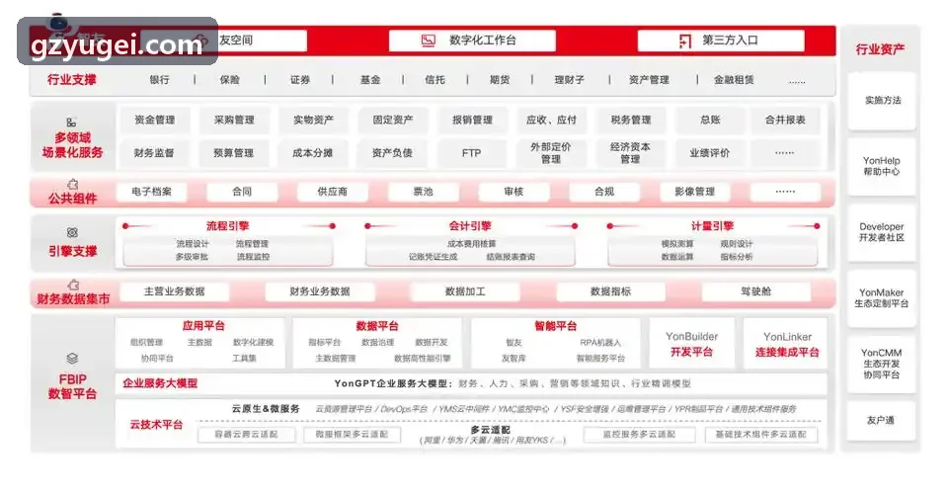
Task: Open 影像管理 public component
Action: (x=695, y=192)
